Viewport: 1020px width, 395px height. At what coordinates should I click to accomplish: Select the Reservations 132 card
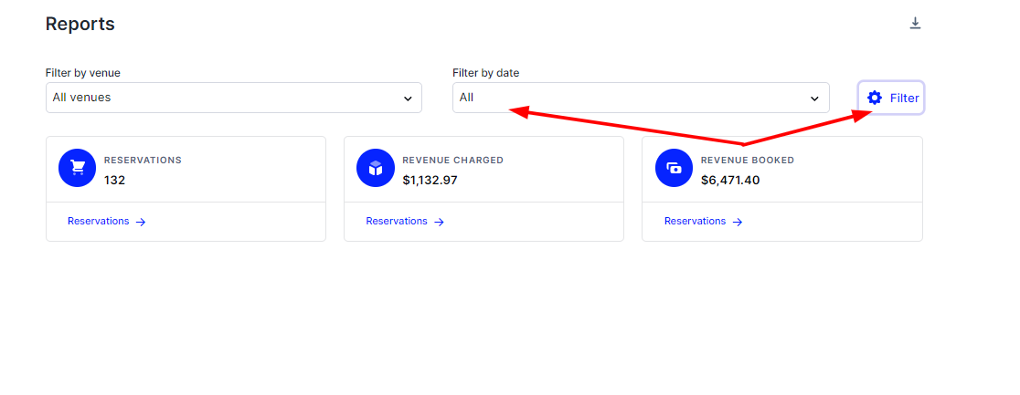coord(186,189)
